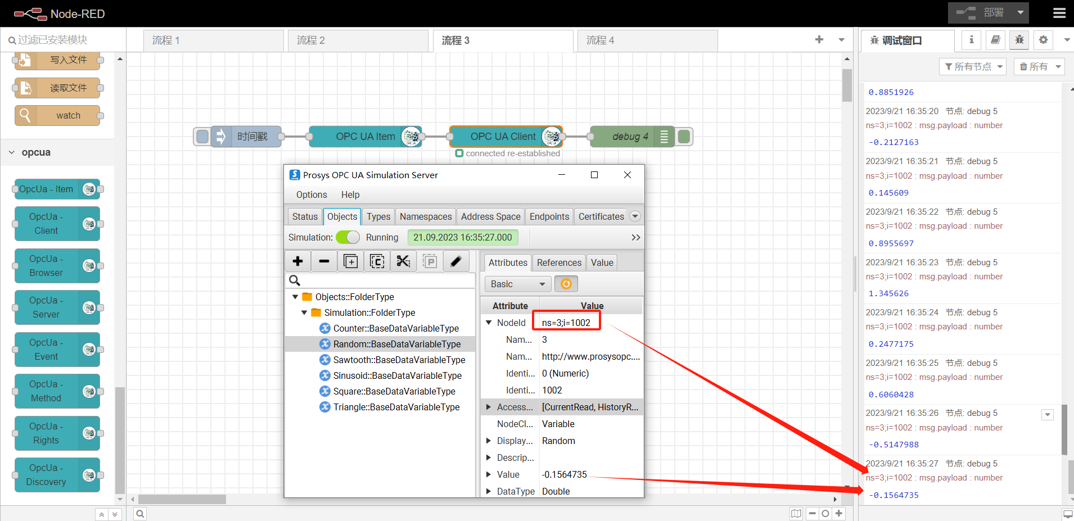Click the search flows magnifier icon at bottom
The height and width of the screenshot is (521, 1074).
point(140,513)
